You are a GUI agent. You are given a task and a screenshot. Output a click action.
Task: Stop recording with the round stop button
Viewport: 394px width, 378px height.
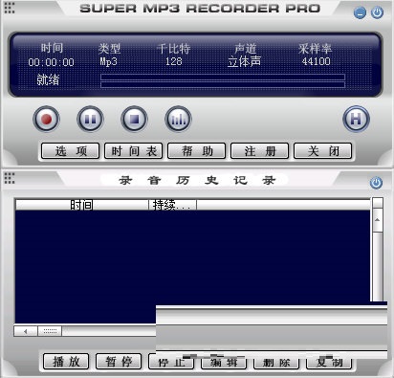coord(134,119)
